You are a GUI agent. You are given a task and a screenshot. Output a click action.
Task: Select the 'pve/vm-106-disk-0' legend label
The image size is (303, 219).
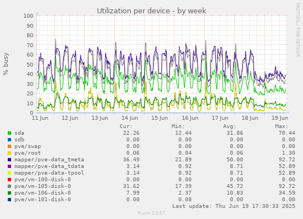point(43,193)
